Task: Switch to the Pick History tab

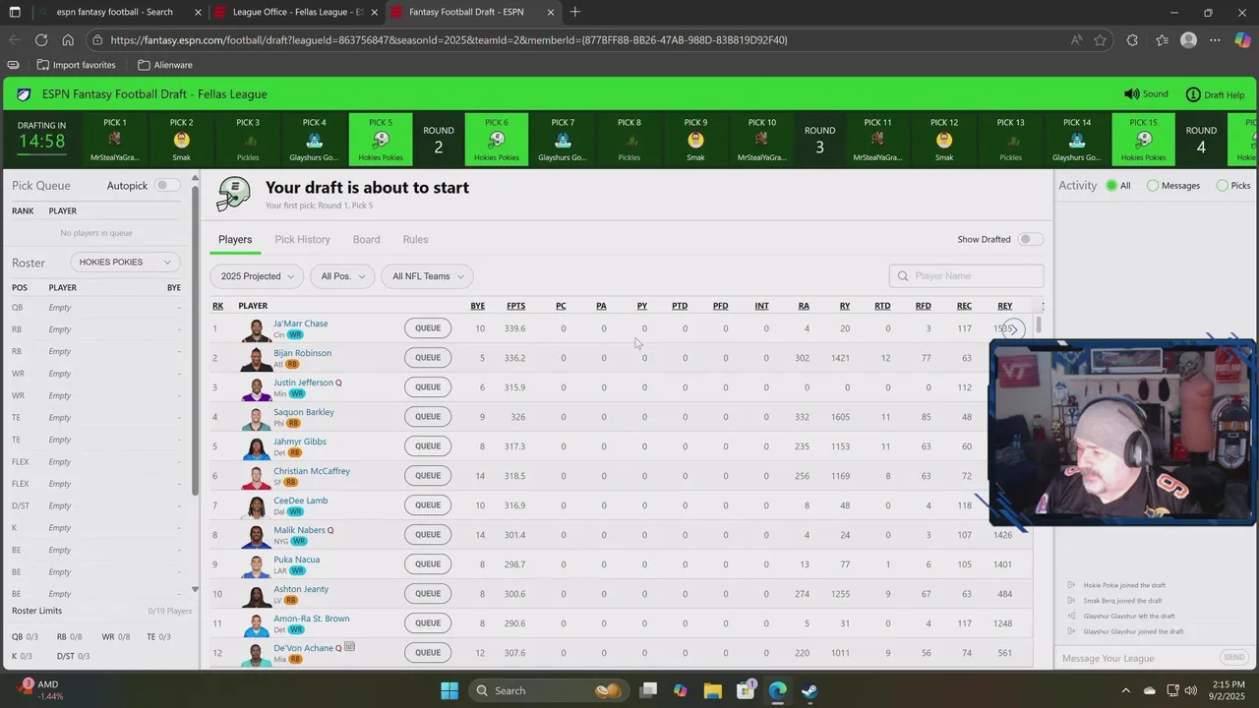Action: click(x=302, y=240)
